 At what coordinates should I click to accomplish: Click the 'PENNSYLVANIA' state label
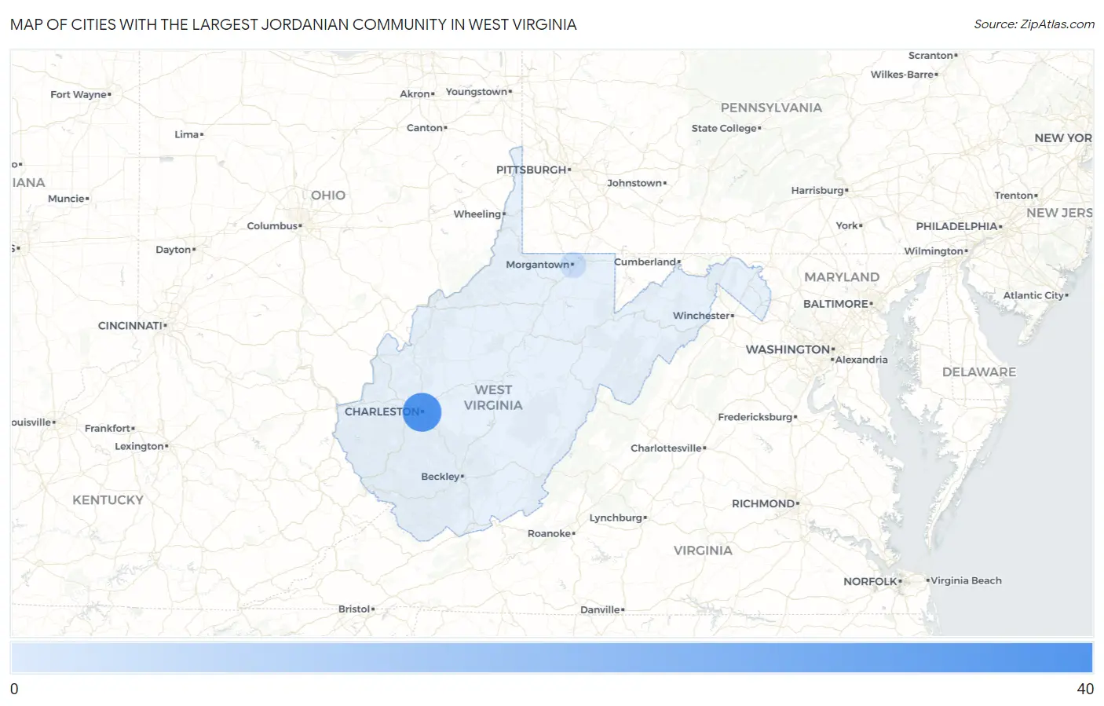(x=771, y=108)
